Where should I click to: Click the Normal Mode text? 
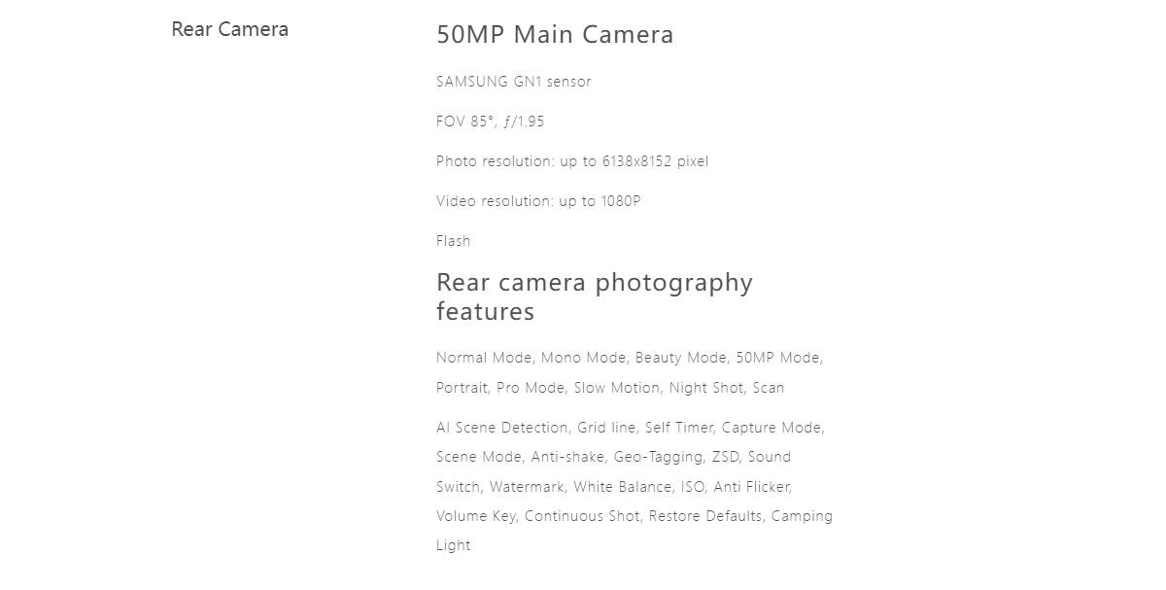(x=484, y=358)
